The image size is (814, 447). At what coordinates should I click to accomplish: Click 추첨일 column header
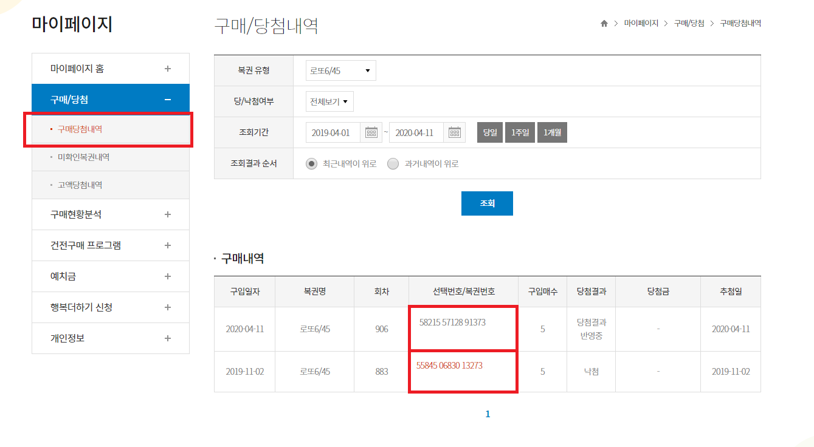pos(731,292)
